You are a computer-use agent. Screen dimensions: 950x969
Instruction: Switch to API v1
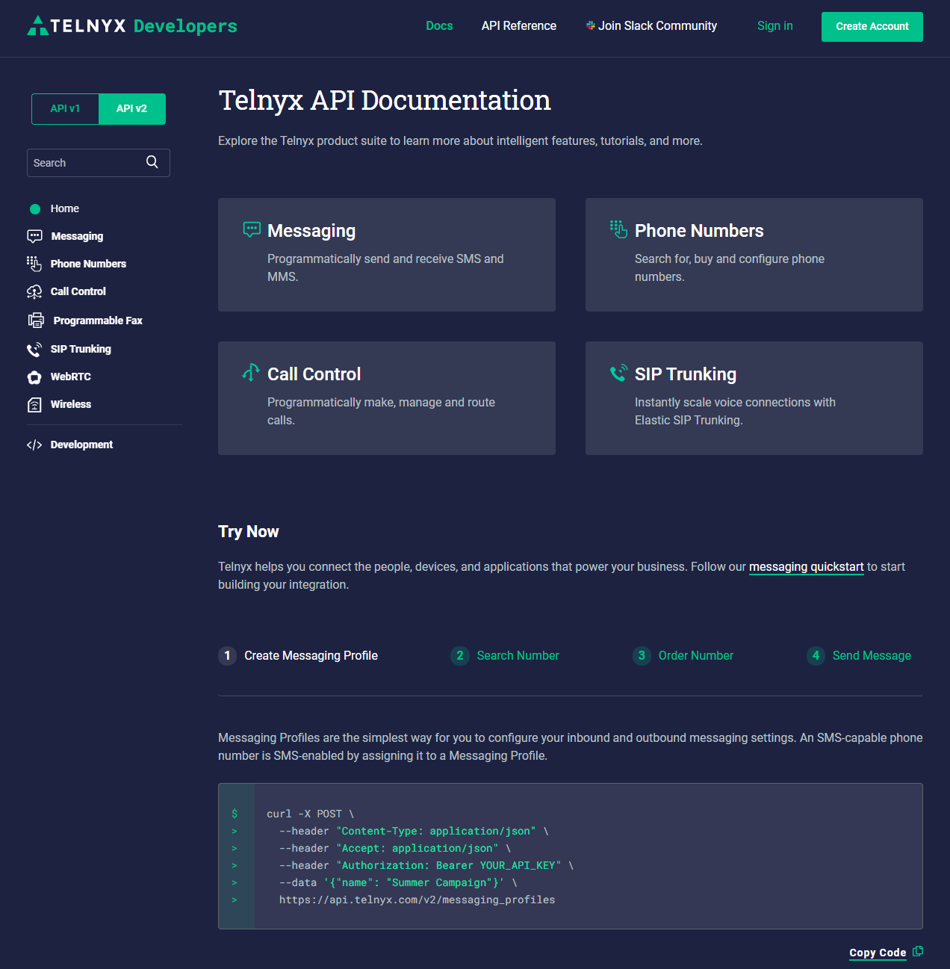click(65, 109)
